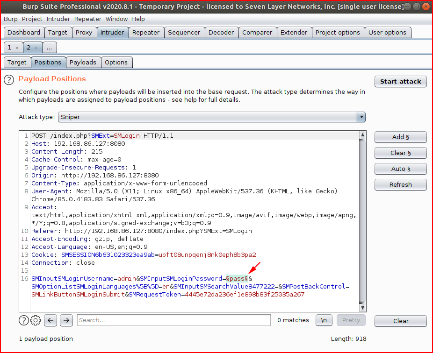Screen dimensions: 433x353
Task: Switch to the Comparer tab
Action: click(x=257, y=33)
